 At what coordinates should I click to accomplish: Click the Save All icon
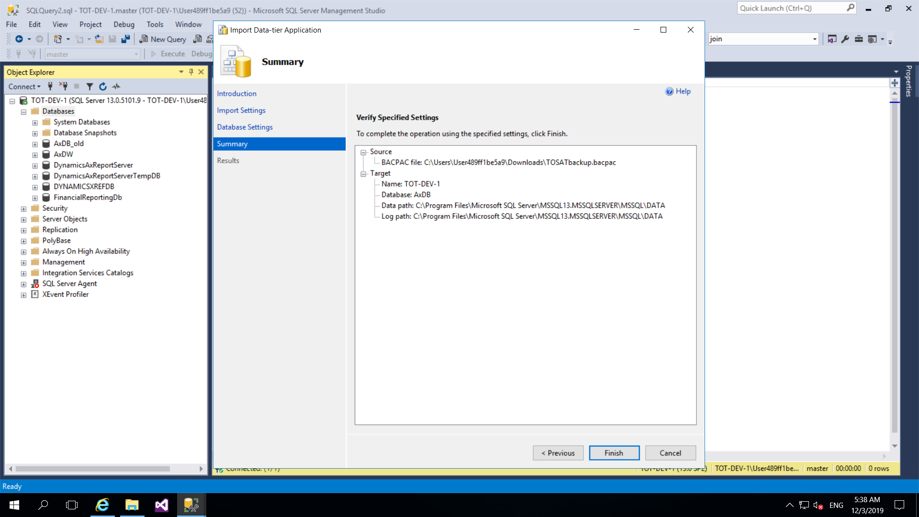pos(125,39)
